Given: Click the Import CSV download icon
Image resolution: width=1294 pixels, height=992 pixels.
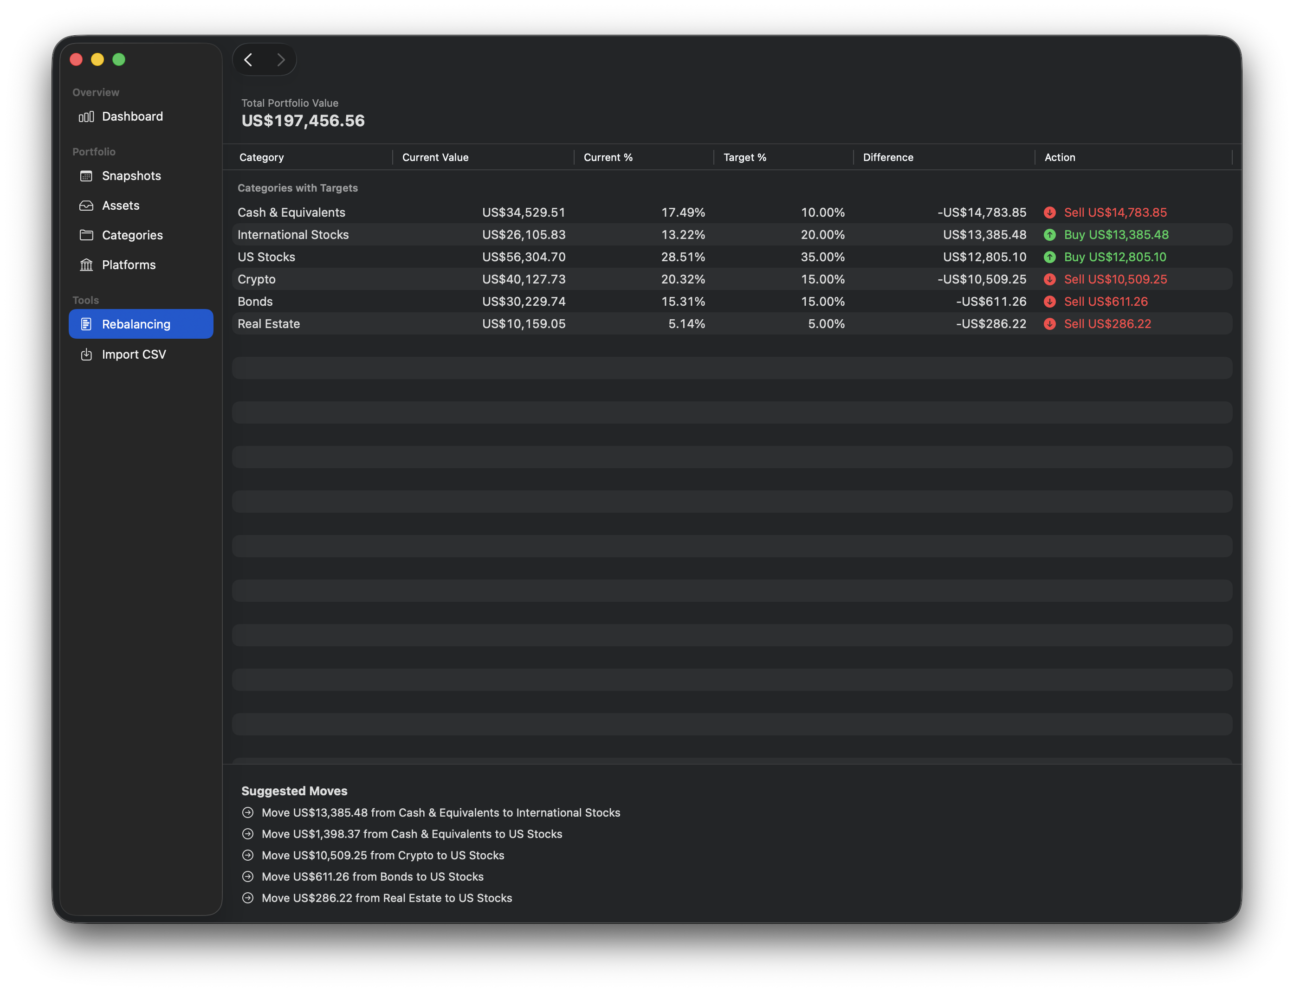Looking at the screenshot, I should [86, 354].
